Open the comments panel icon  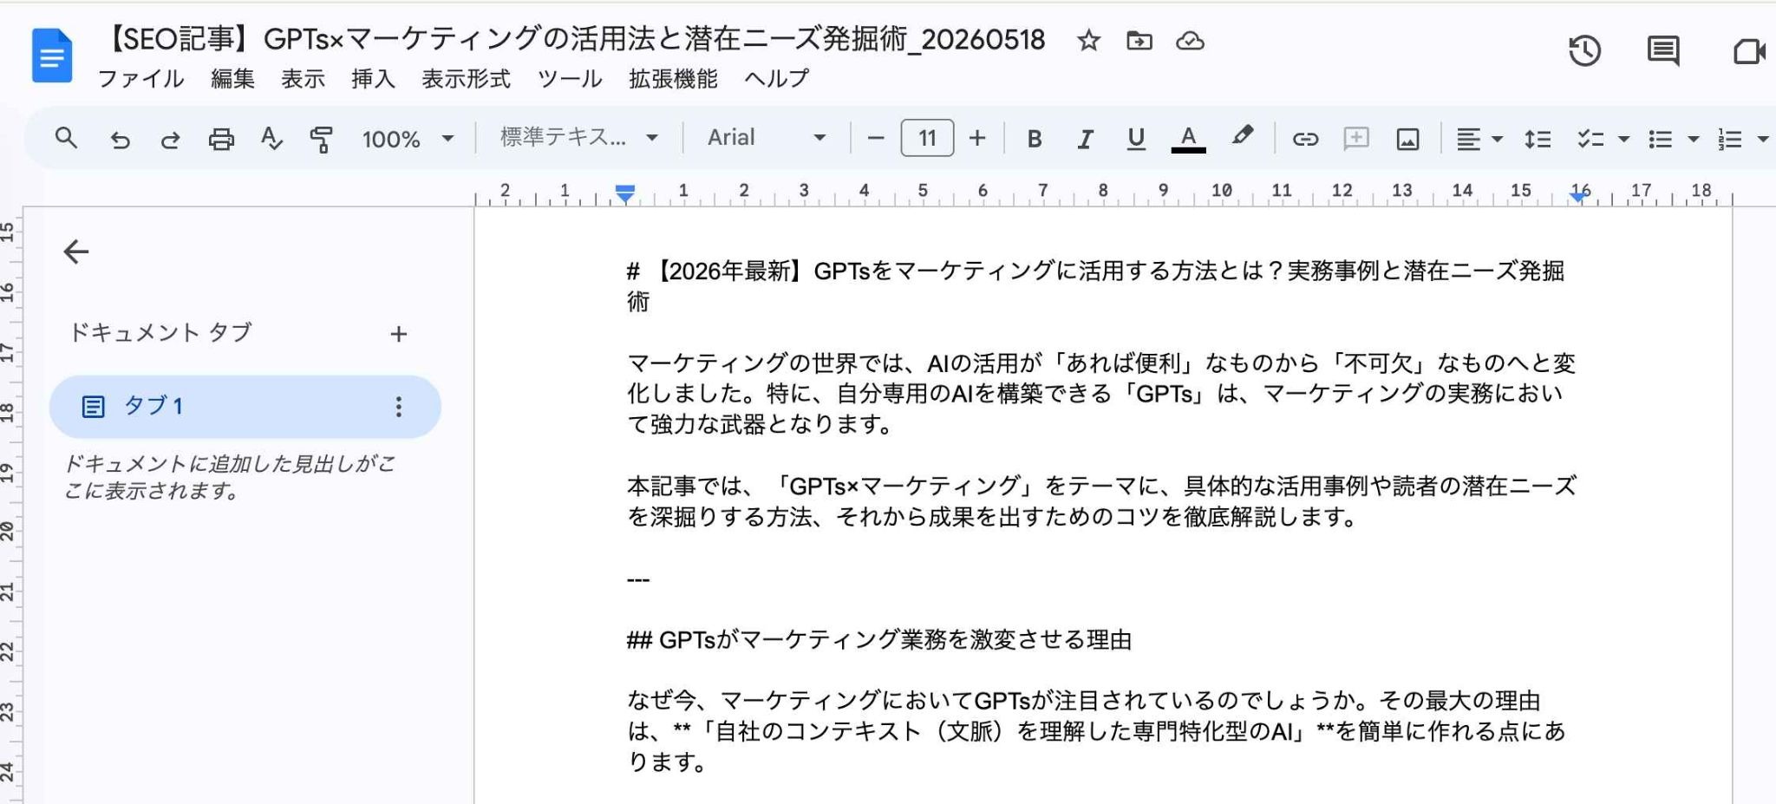click(x=1662, y=51)
